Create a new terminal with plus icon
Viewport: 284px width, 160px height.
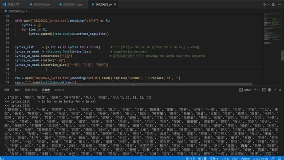click(255, 90)
